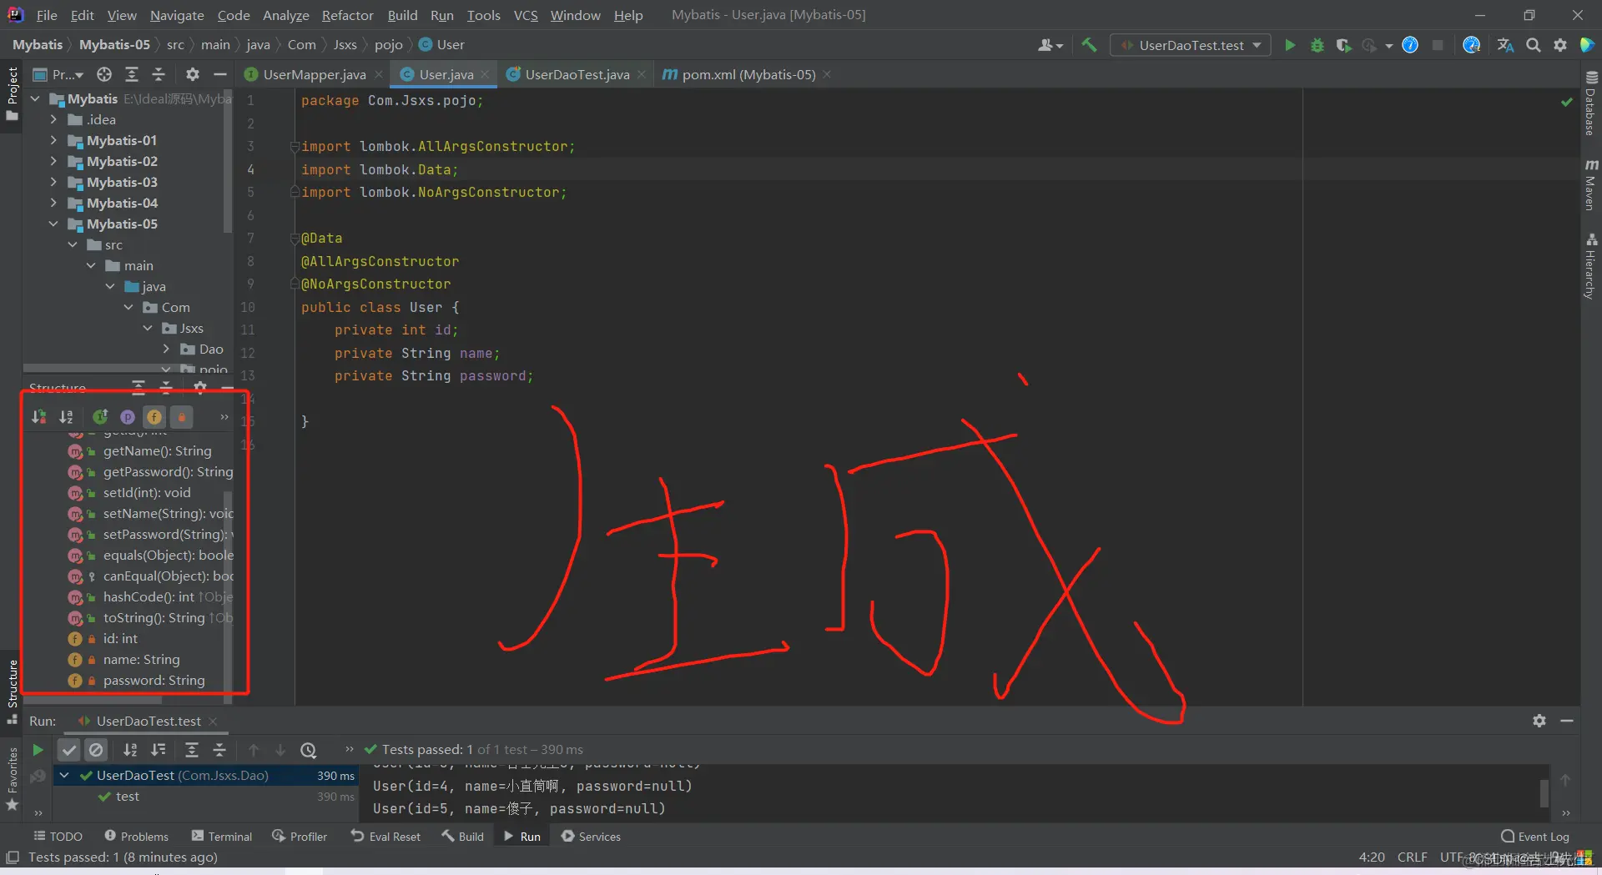
Task: Toggle alphabetical sorting of test results
Action: click(130, 750)
